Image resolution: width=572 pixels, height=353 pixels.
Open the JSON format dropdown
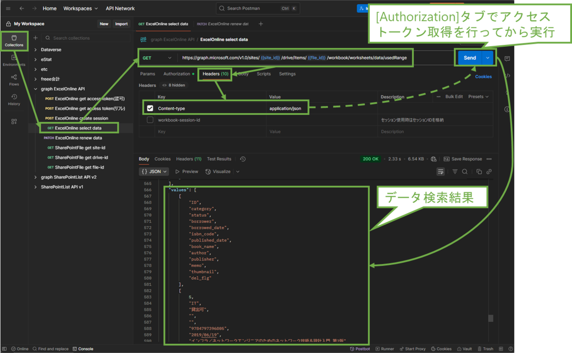tap(154, 171)
